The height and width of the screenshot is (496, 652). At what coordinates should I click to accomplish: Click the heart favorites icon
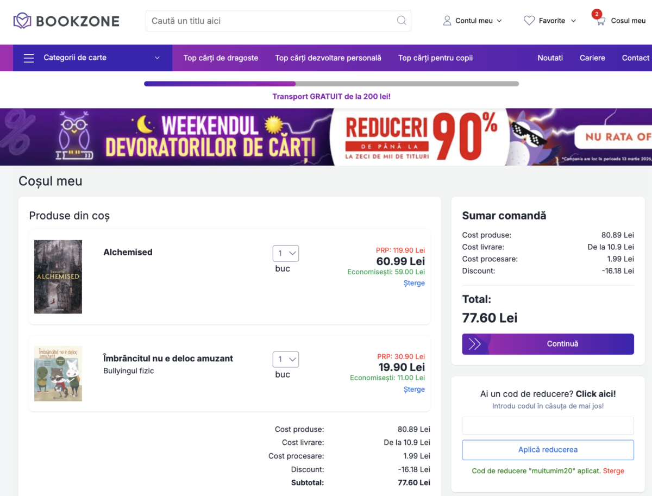point(529,21)
